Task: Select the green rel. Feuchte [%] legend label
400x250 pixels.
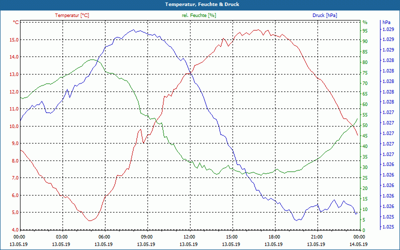Action: 198,15
